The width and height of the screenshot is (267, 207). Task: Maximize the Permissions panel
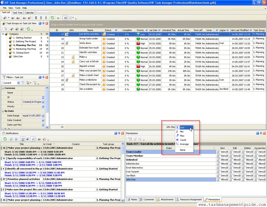coord(258,133)
